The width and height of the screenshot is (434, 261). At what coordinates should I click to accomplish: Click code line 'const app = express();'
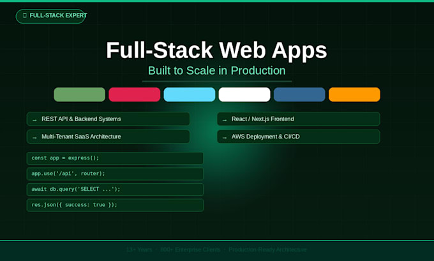[x=115, y=158]
